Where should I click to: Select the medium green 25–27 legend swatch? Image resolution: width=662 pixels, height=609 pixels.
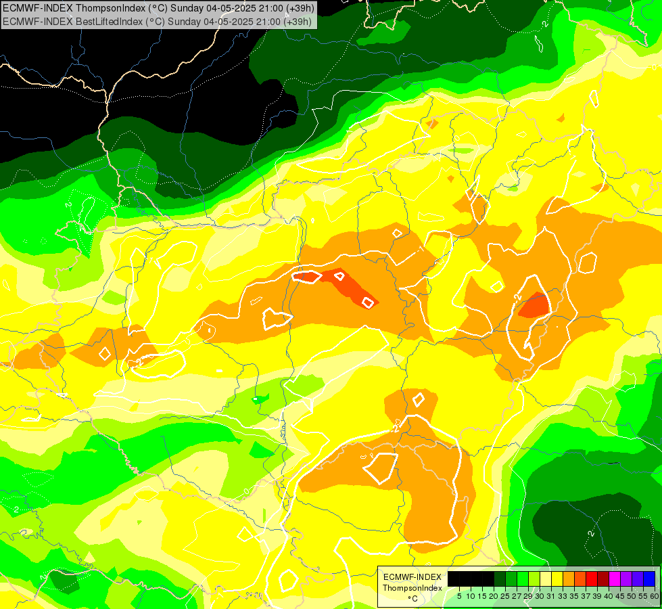pos(511,579)
